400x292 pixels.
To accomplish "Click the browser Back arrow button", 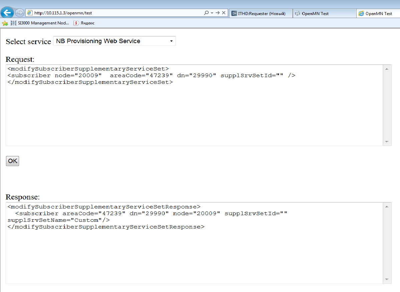I will pyautogui.click(x=7, y=13).
